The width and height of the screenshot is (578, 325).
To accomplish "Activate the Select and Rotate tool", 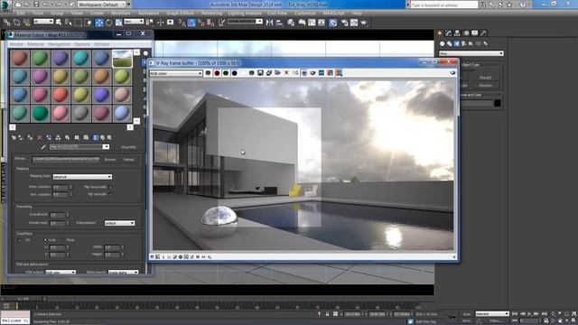I will click(x=108, y=23).
